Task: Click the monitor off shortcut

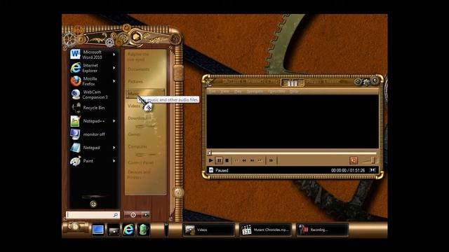Action: (x=93, y=134)
